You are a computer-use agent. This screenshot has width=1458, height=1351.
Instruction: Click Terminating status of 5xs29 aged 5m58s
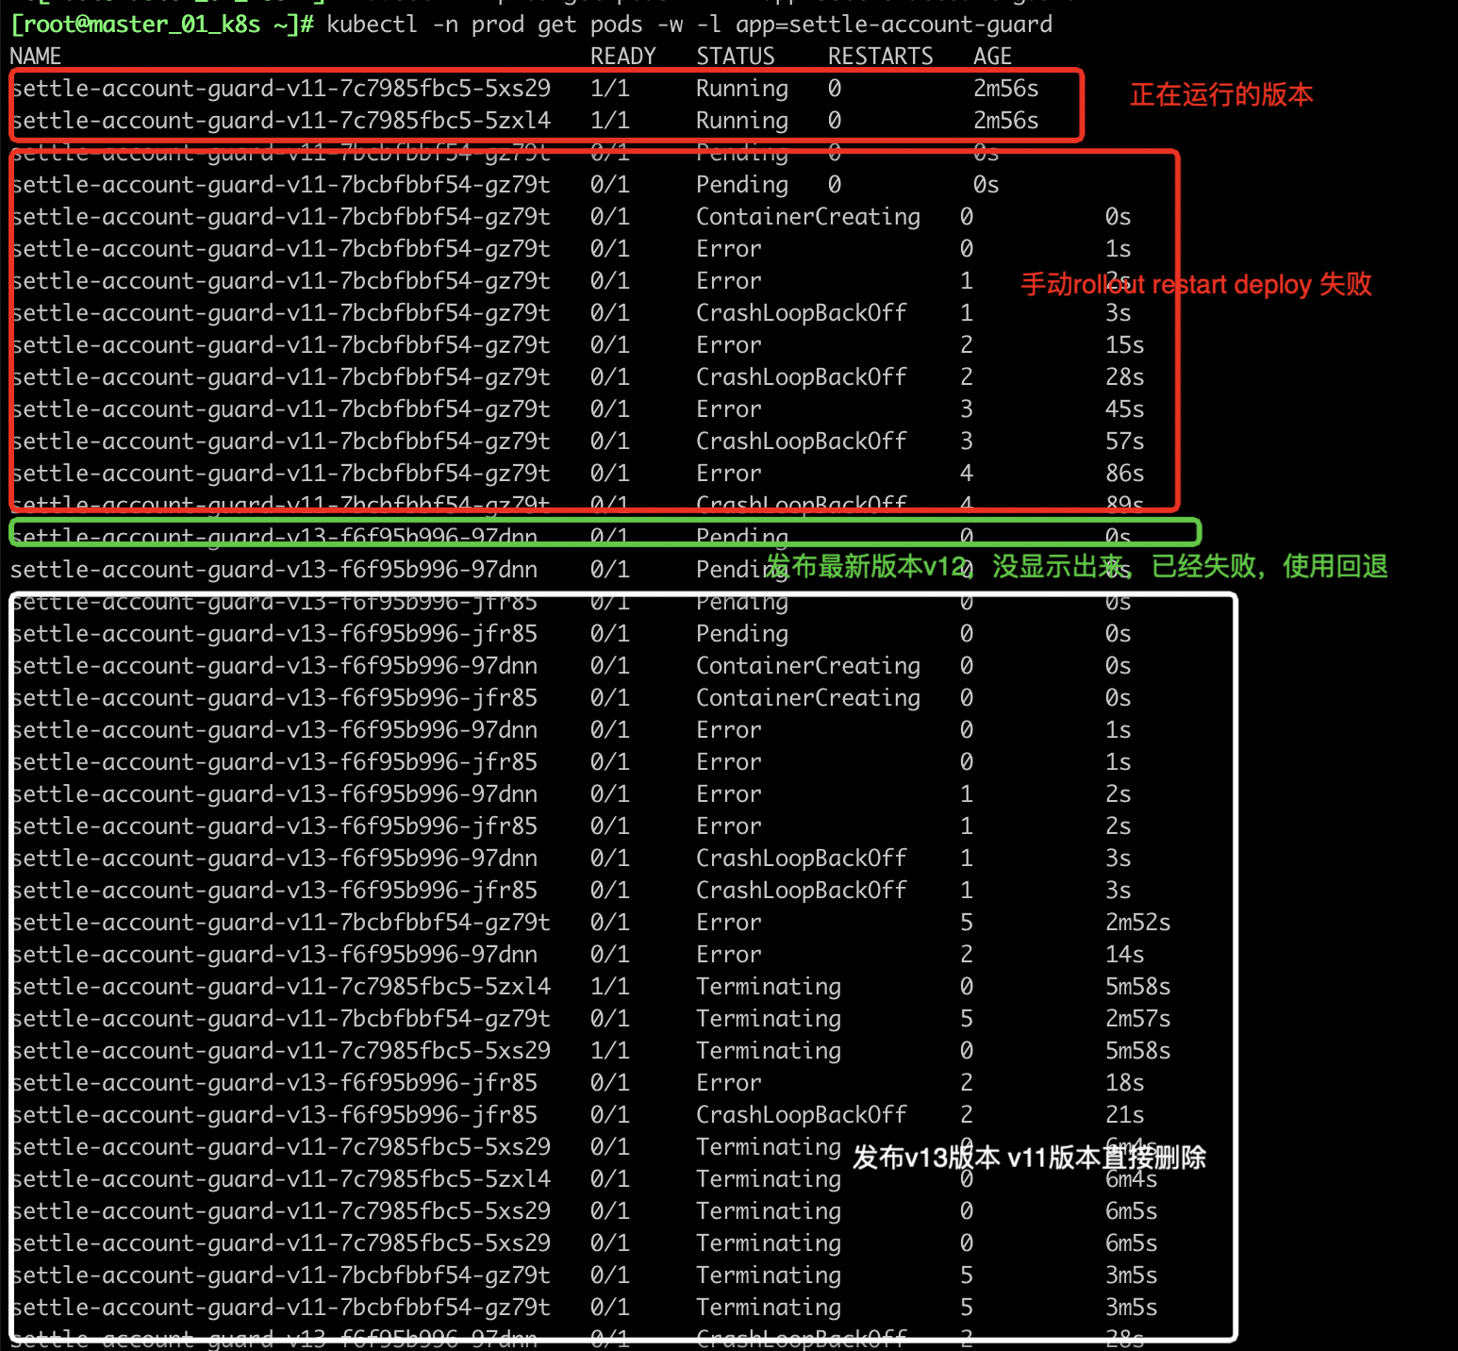(x=769, y=1051)
